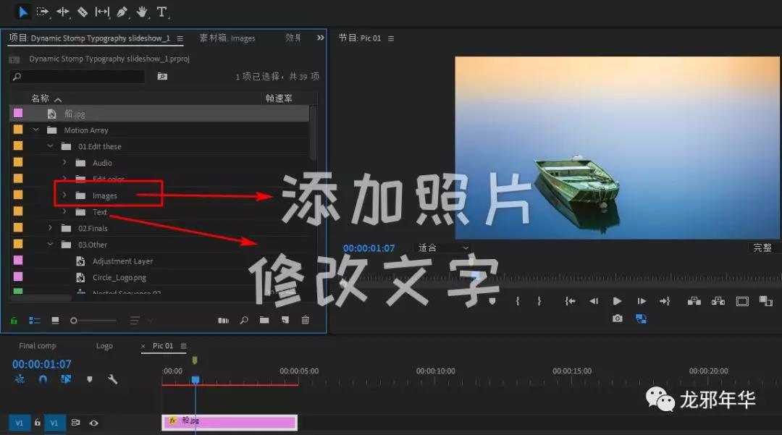This screenshot has width=782, height=435.
Task: Show hidden panel tabs with the double-chevron
Action: (x=320, y=38)
